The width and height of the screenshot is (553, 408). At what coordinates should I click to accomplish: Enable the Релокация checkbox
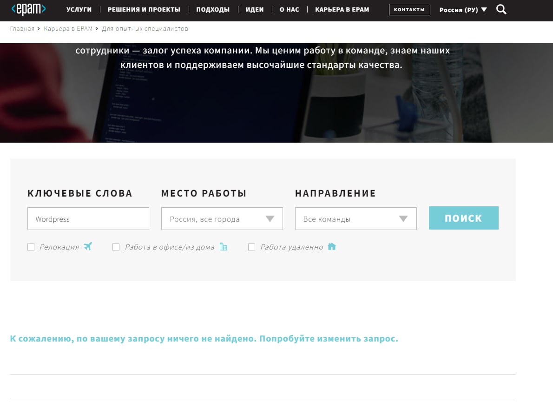click(x=31, y=247)
